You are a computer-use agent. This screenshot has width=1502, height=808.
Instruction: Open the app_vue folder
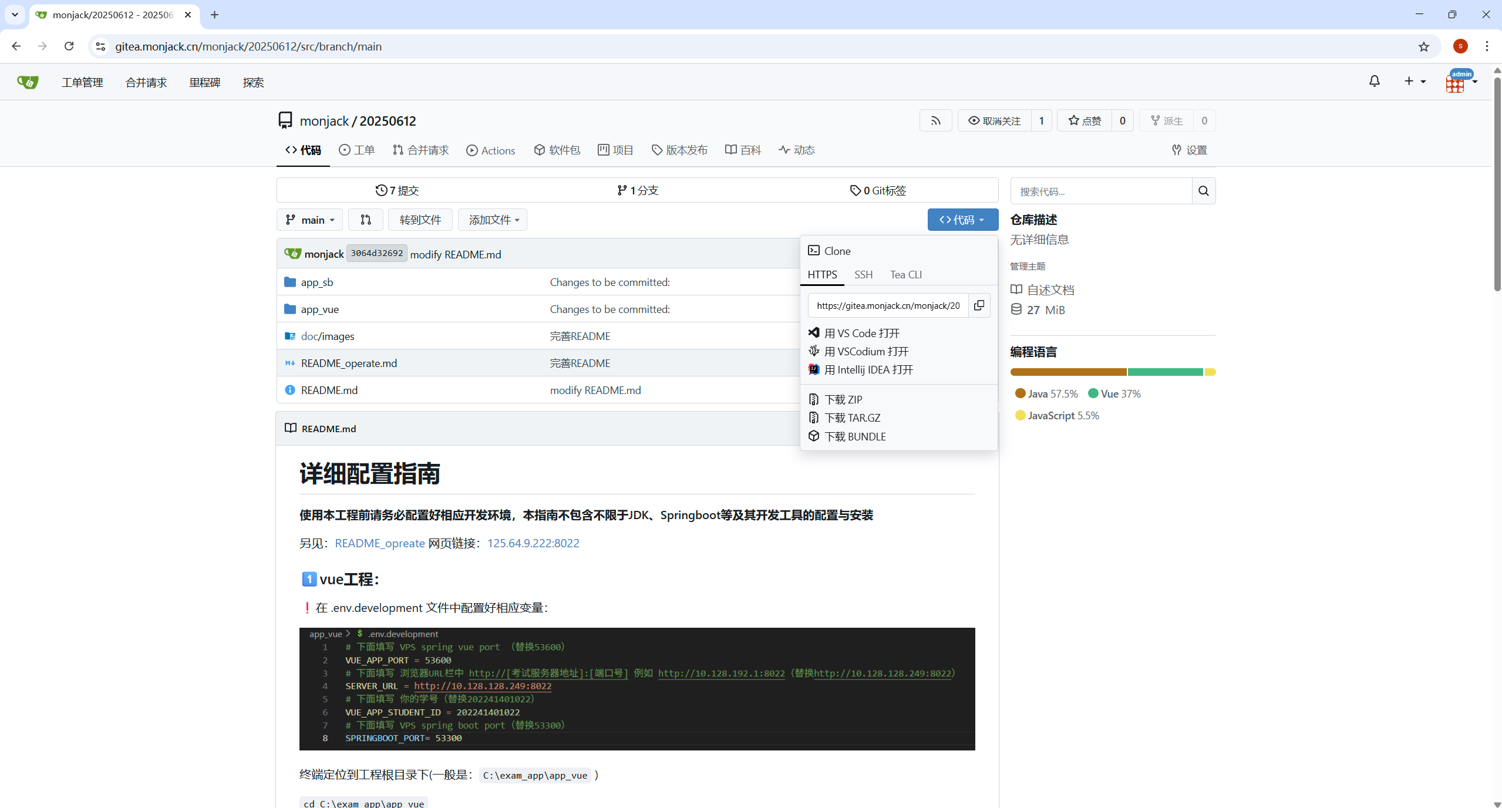pos(319,309)
